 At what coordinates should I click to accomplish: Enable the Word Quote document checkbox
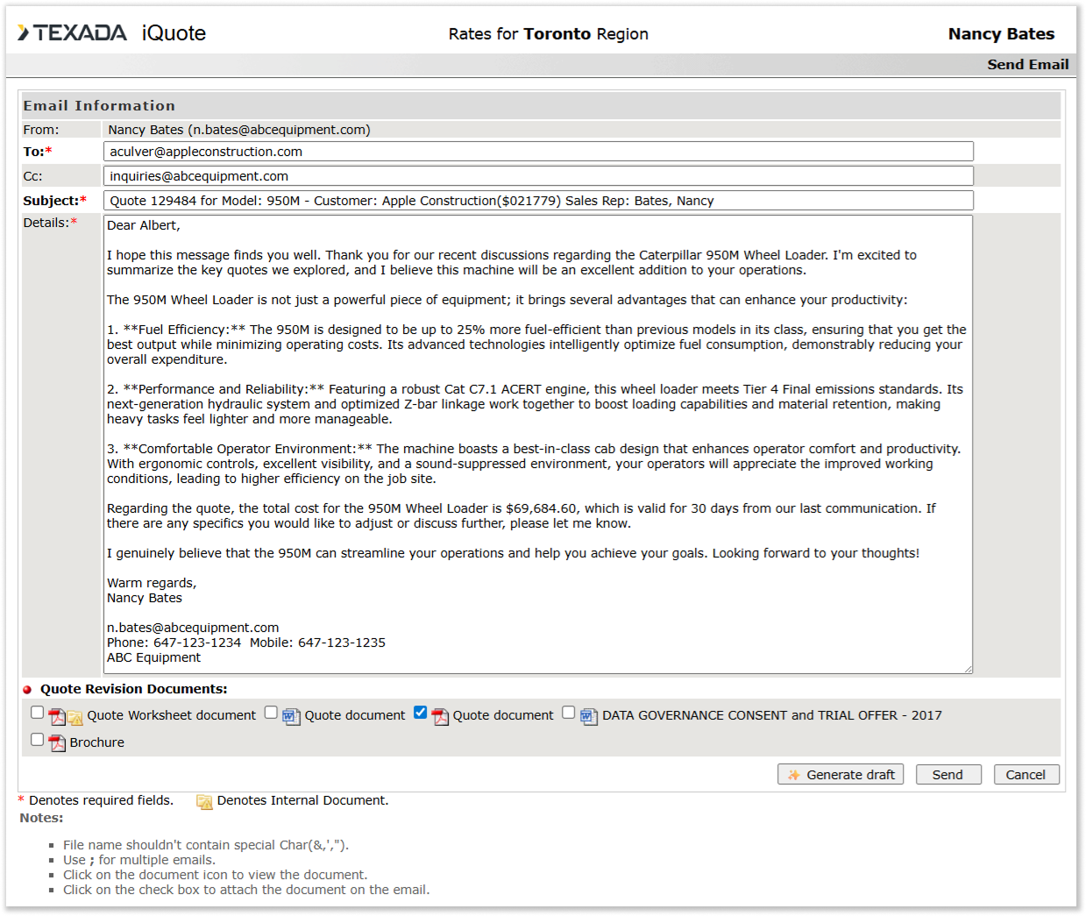pos(271,713)
